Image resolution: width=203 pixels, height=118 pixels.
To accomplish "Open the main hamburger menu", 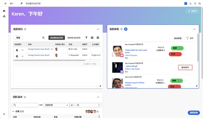I will coord(5,3).
